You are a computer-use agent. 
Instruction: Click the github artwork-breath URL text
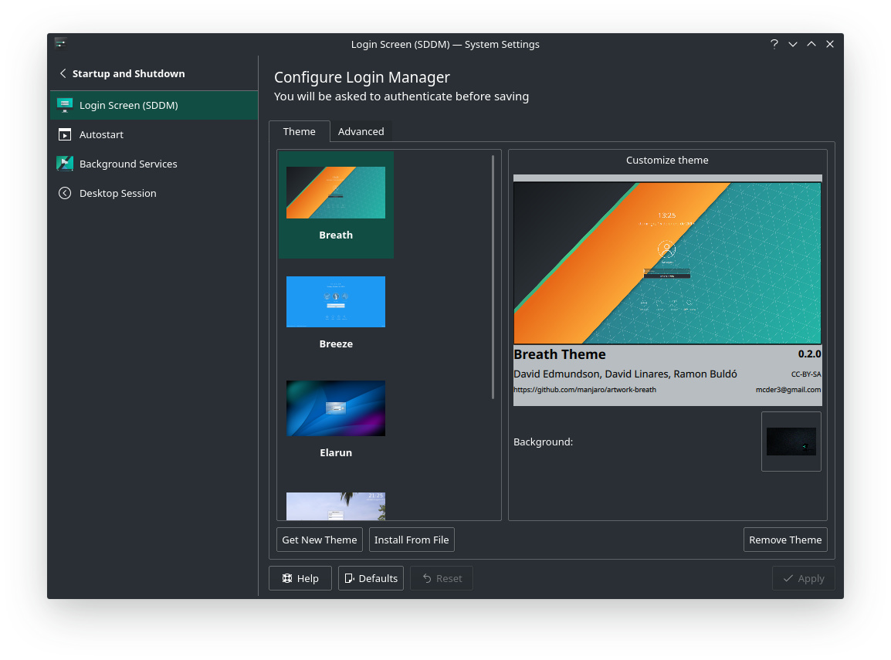tap(584, 390)
